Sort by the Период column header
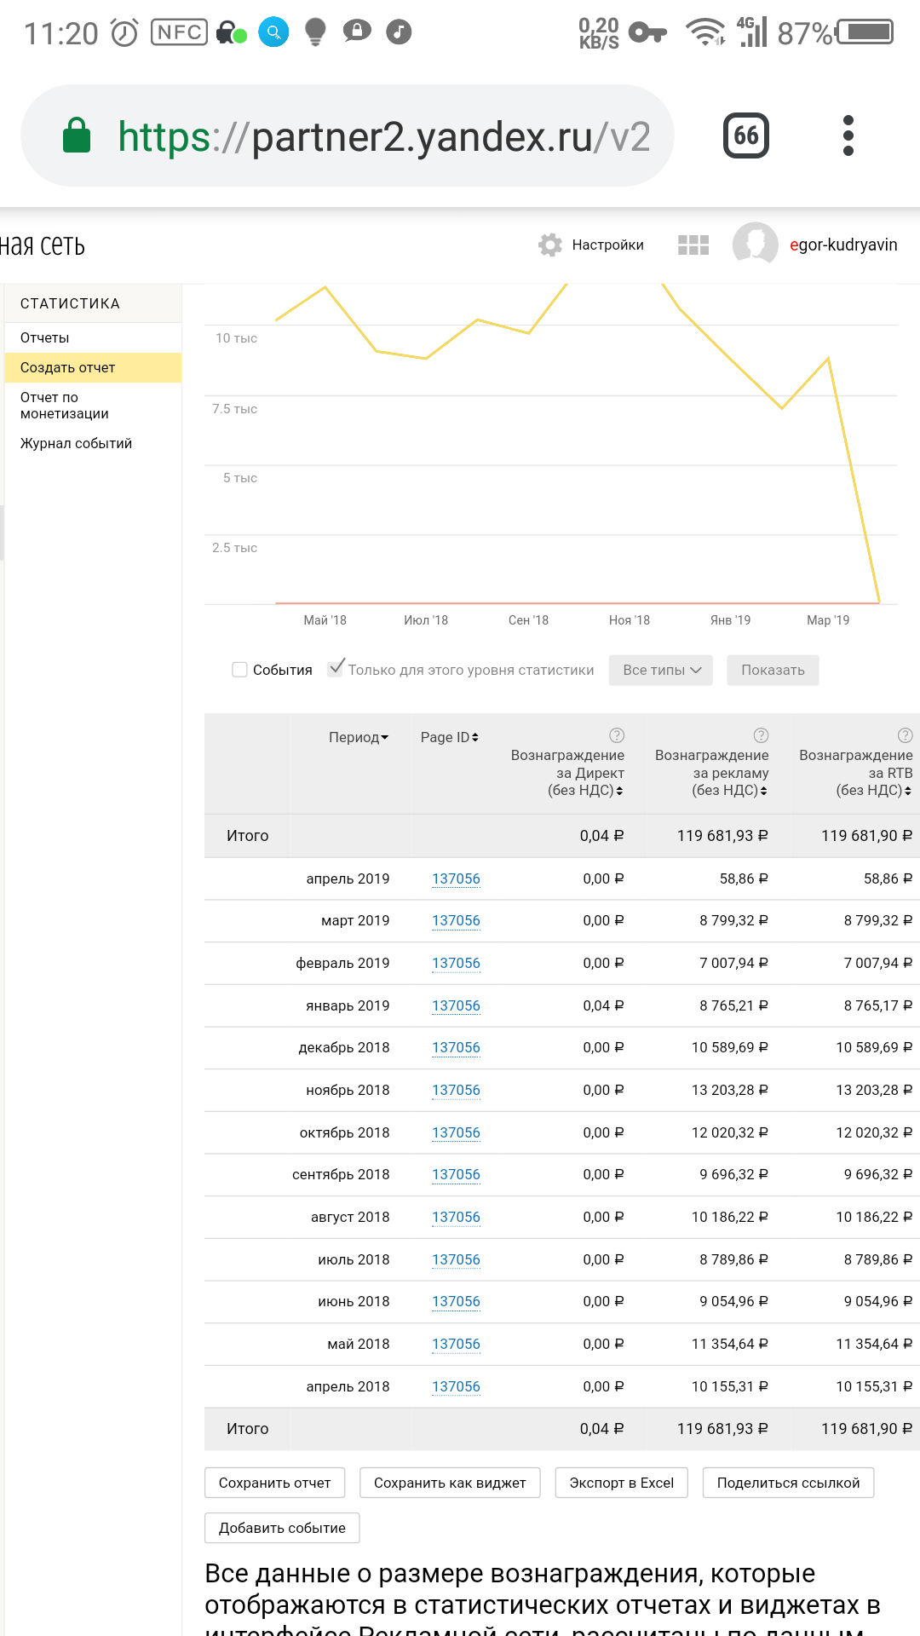 (x=359, y=737)
